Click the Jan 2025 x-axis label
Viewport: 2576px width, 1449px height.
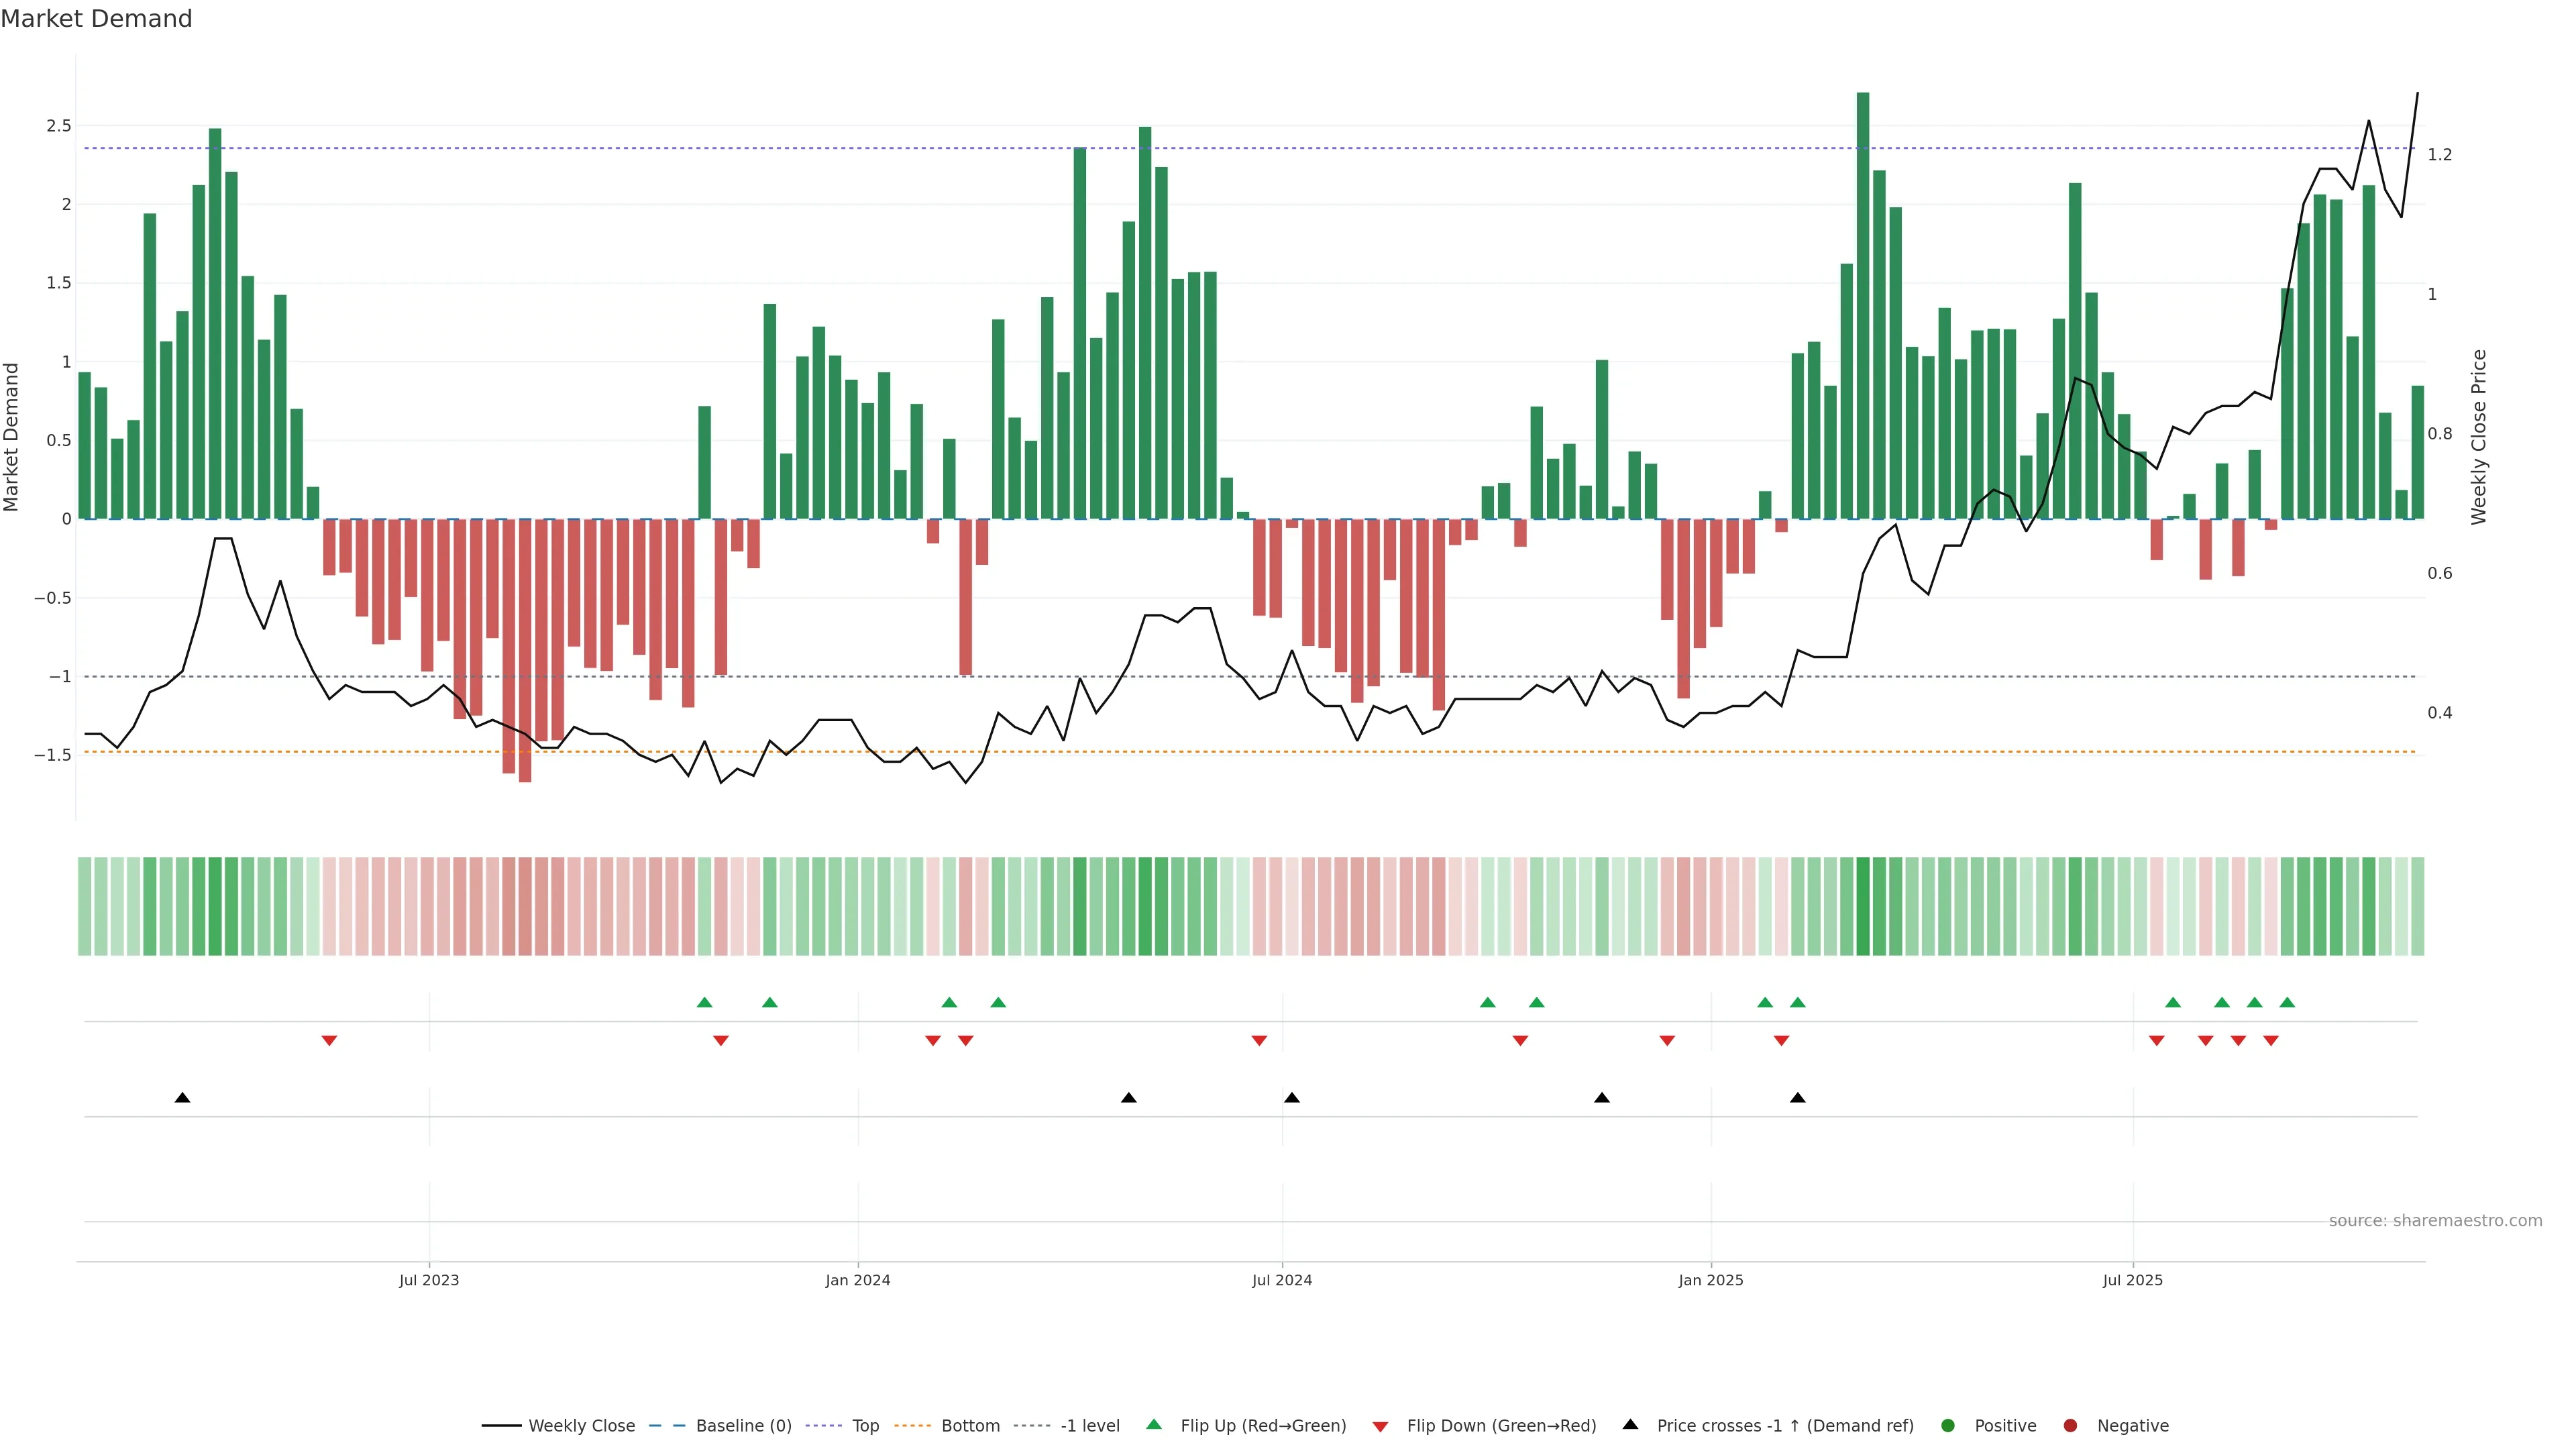click(1711, 1280)
